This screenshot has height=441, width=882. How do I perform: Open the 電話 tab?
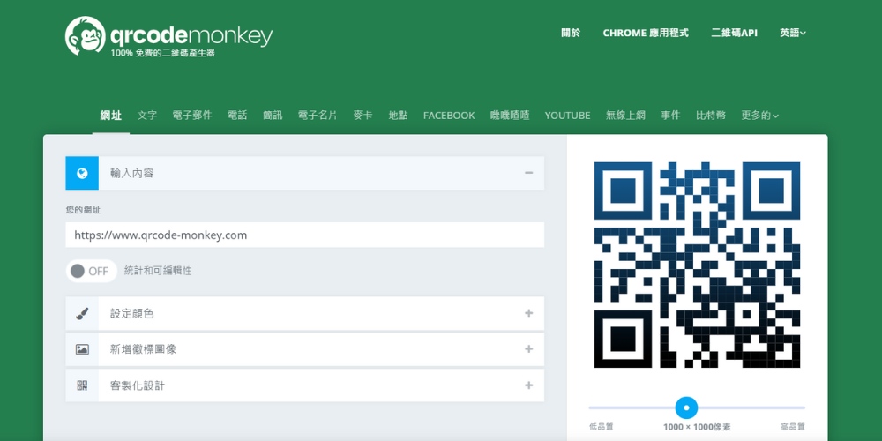[236, 116]
